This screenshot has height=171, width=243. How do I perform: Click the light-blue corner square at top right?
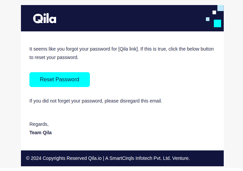click(x=220, y=8)
